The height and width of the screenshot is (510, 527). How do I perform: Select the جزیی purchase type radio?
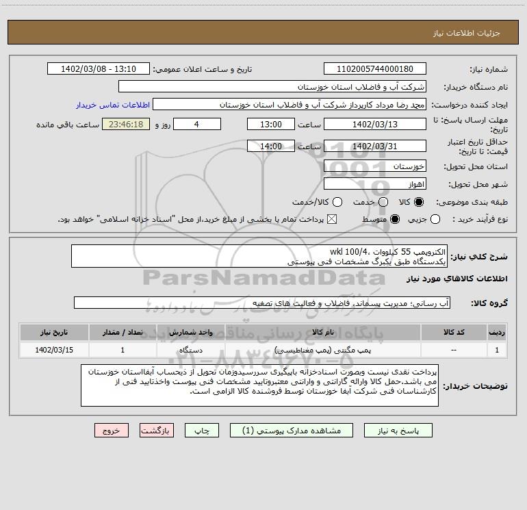(435, 219)
